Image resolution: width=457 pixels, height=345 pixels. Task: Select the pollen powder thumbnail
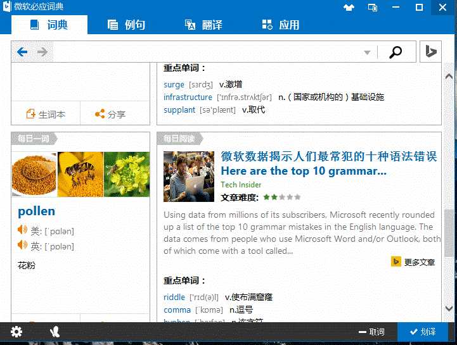coord(34,174)
